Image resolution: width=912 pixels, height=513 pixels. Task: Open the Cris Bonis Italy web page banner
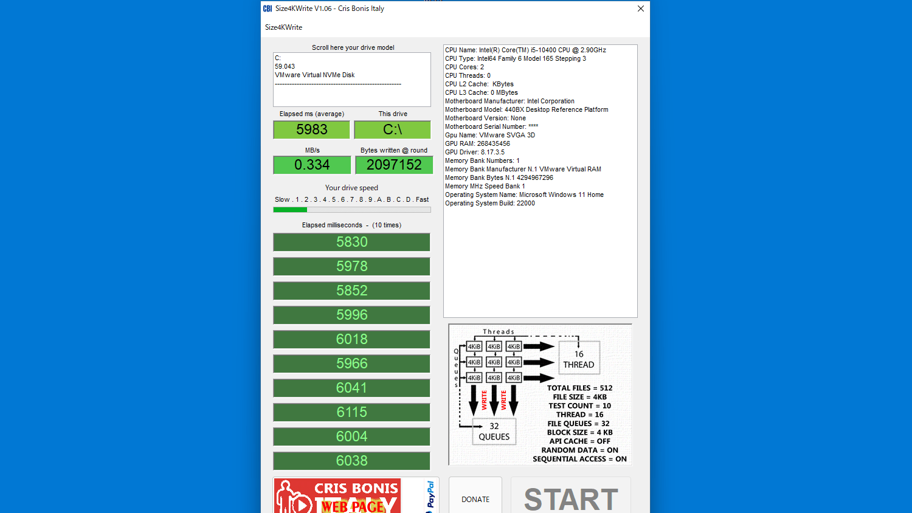coord(337,495)
